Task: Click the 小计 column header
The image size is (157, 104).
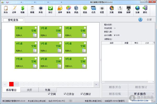Action: tap(147, 43)
